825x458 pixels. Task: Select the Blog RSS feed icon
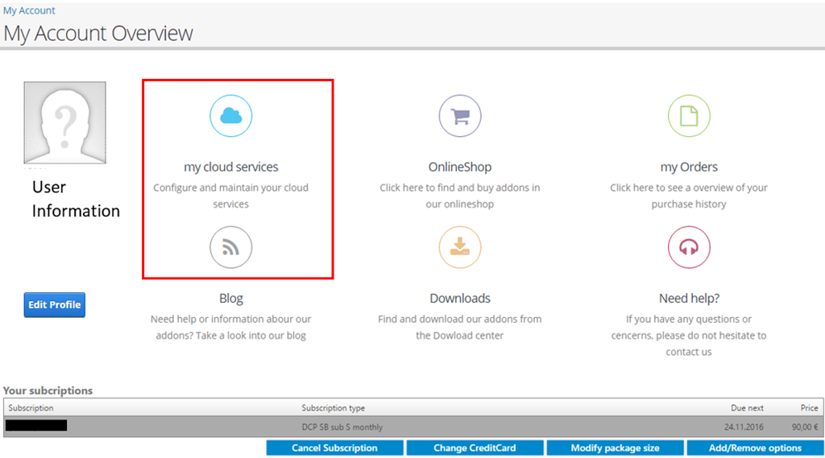[231, 247]
